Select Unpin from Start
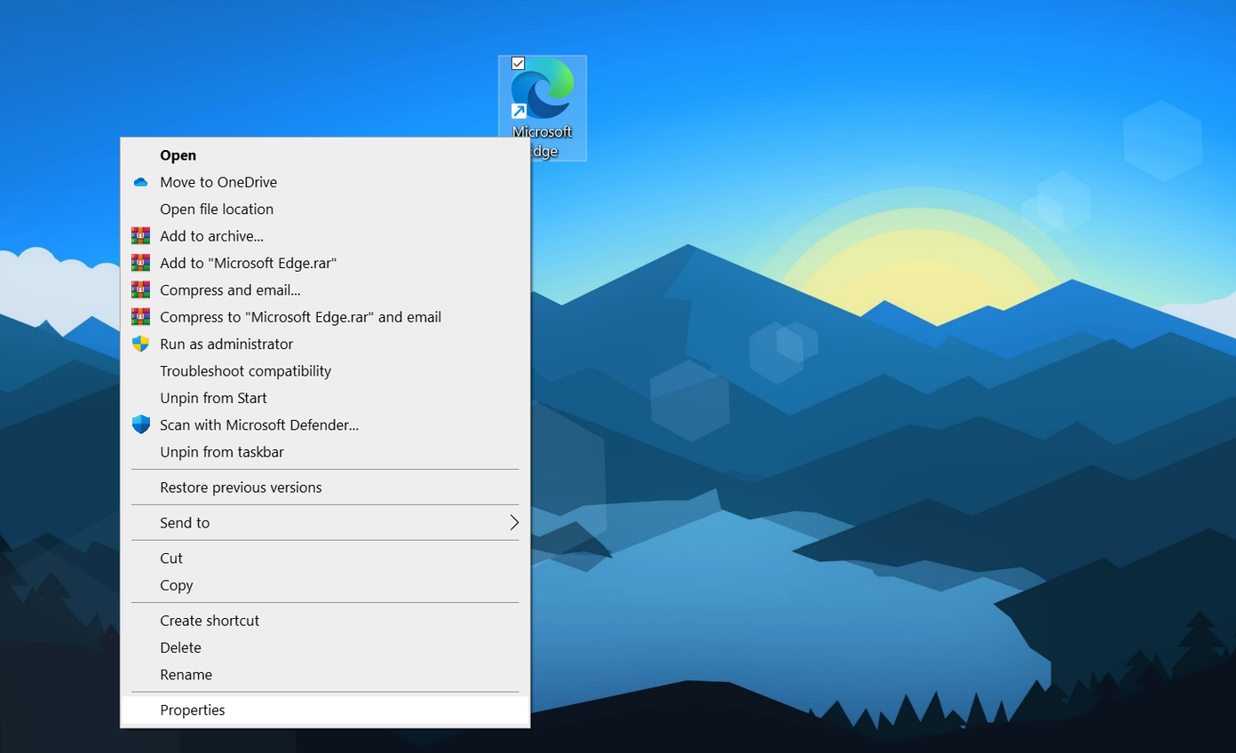 click(x=213, y=398)
